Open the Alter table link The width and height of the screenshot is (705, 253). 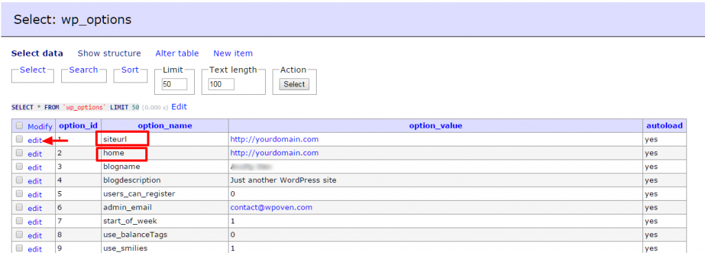177,54
